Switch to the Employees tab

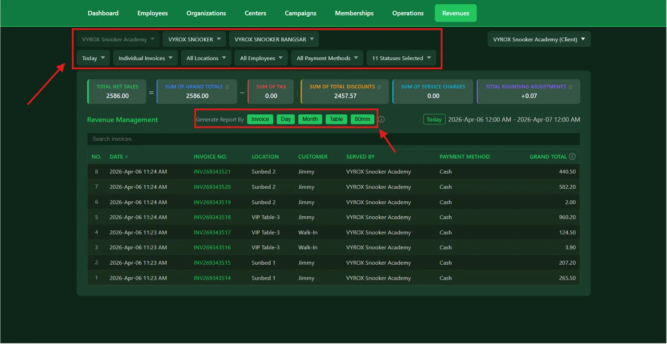point(153,13)
